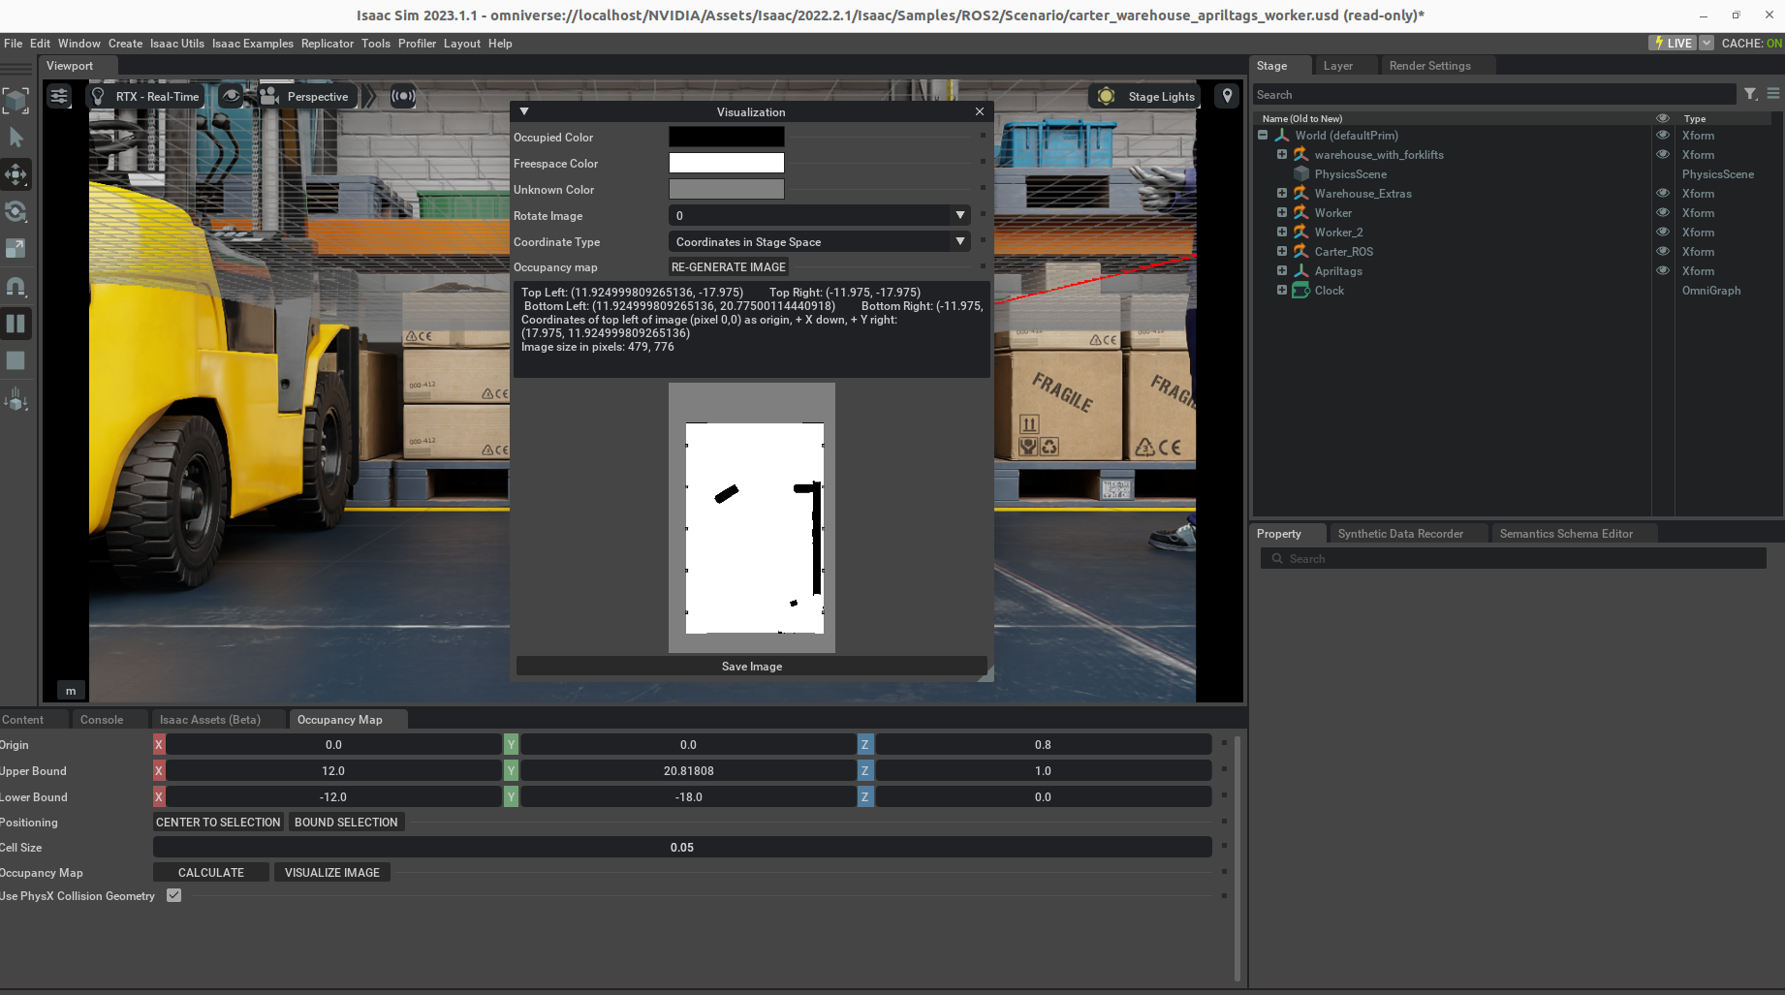
Task: Open viewport render settings sliders icon
Action: coord(59,96)
